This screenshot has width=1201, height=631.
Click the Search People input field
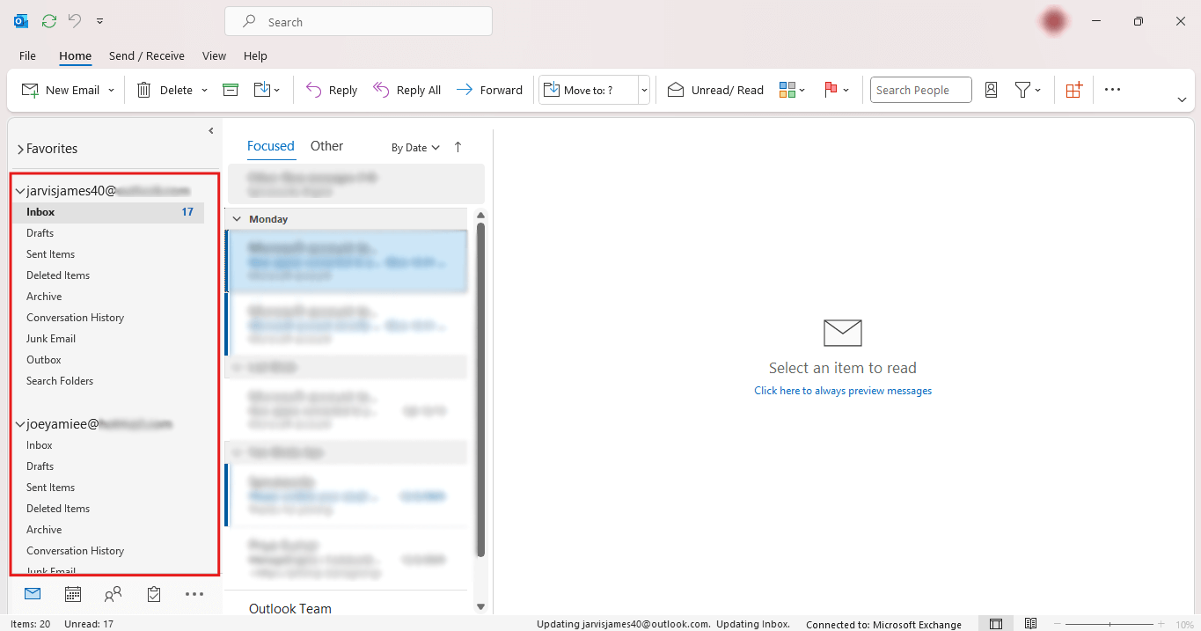[x=920, y=90]
